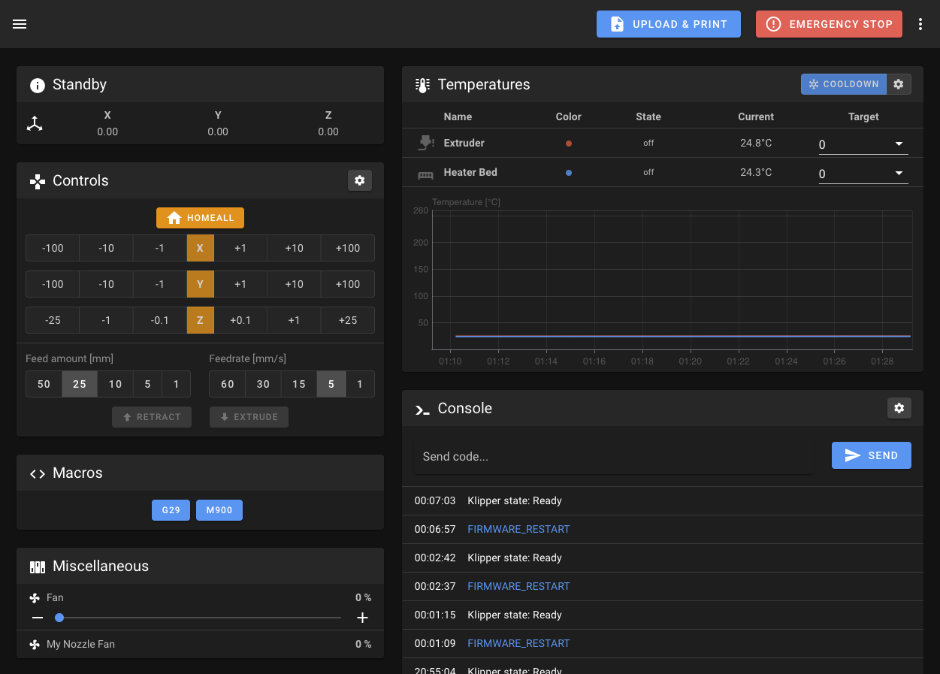Image resolution: width=940 pixels, height=674 pixels.
Task: Re-run FIRMWARE_RESTART from 00:01:09 entry
Action: [518, 643]
